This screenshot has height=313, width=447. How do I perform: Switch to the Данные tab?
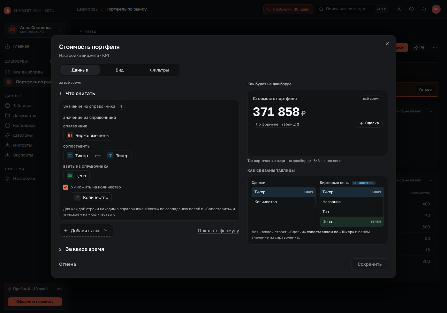coord(80,70)
